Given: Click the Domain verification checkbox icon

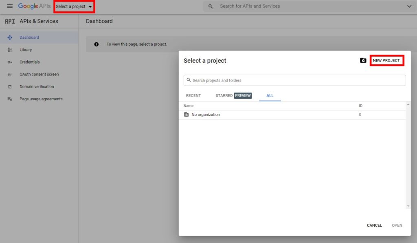Looking at the screenshot, I should [10, 87].
